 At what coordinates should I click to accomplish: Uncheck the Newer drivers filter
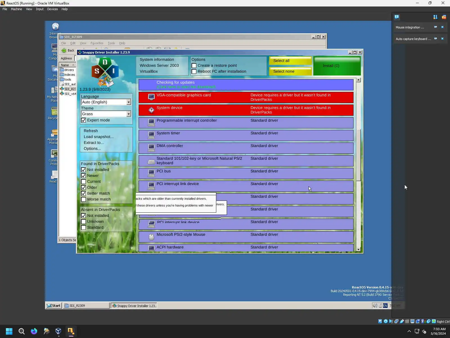[x=84, y=176]
